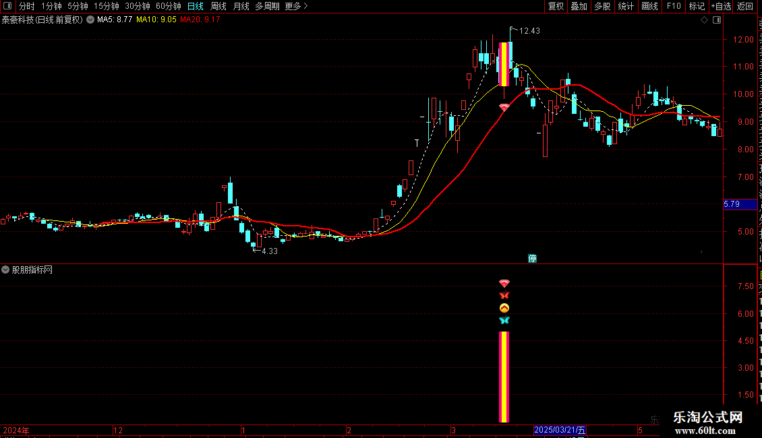Open sub-chart dropdown next to 股朋指标网
The height and width of the screenshot is (438, 762).
click(5, 270)
